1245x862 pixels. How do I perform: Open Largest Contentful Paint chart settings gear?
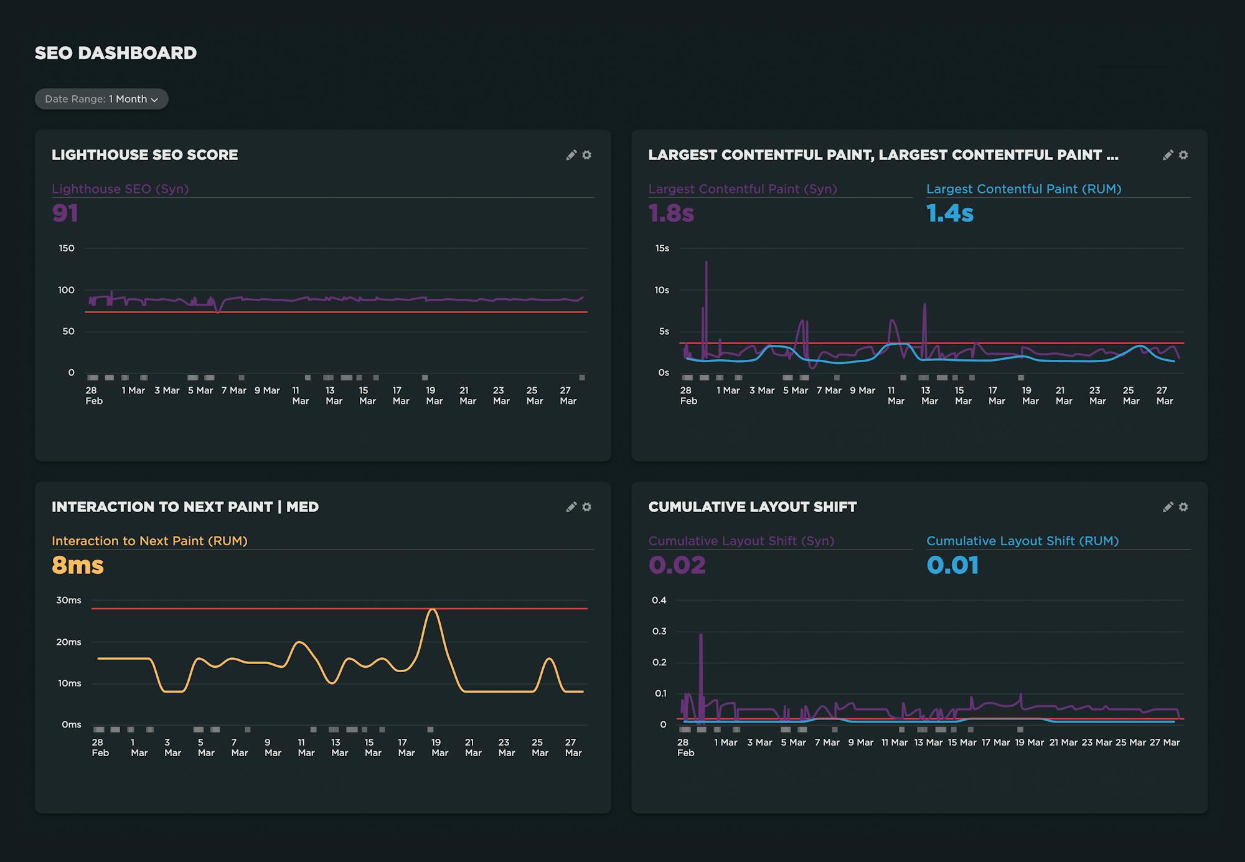[1183, 155]
